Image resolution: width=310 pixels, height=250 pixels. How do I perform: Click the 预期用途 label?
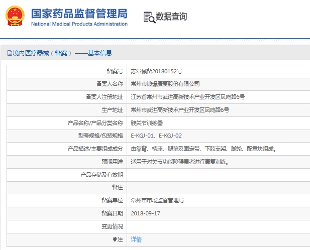tap(113, 162)
